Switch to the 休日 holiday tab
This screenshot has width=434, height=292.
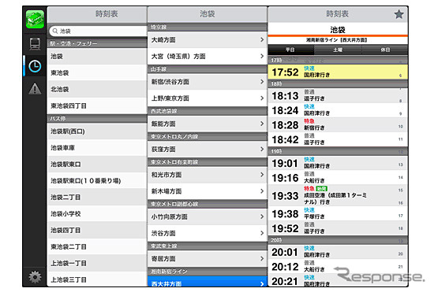click(x=385, y=50)
